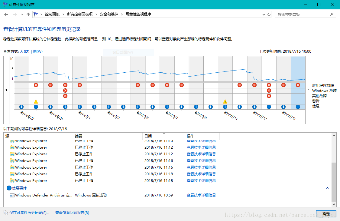Click the magnifier icon in search box
Viewport: 340px width, 221px height.
pyautogui.click(x=332, y=14)
